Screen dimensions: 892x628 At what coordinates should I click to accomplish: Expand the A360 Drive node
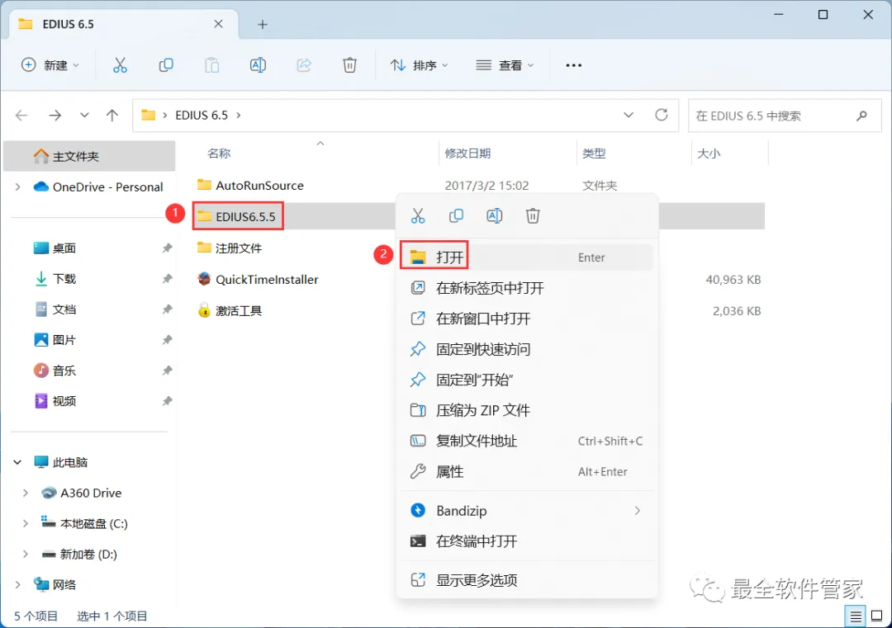(25, 493)
